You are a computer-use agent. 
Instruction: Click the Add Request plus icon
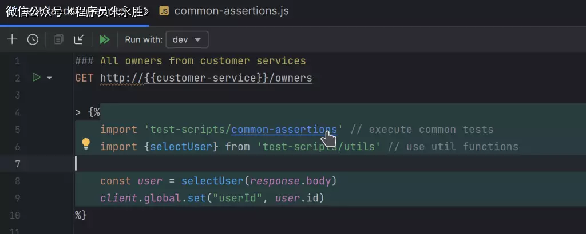(12, 39)
